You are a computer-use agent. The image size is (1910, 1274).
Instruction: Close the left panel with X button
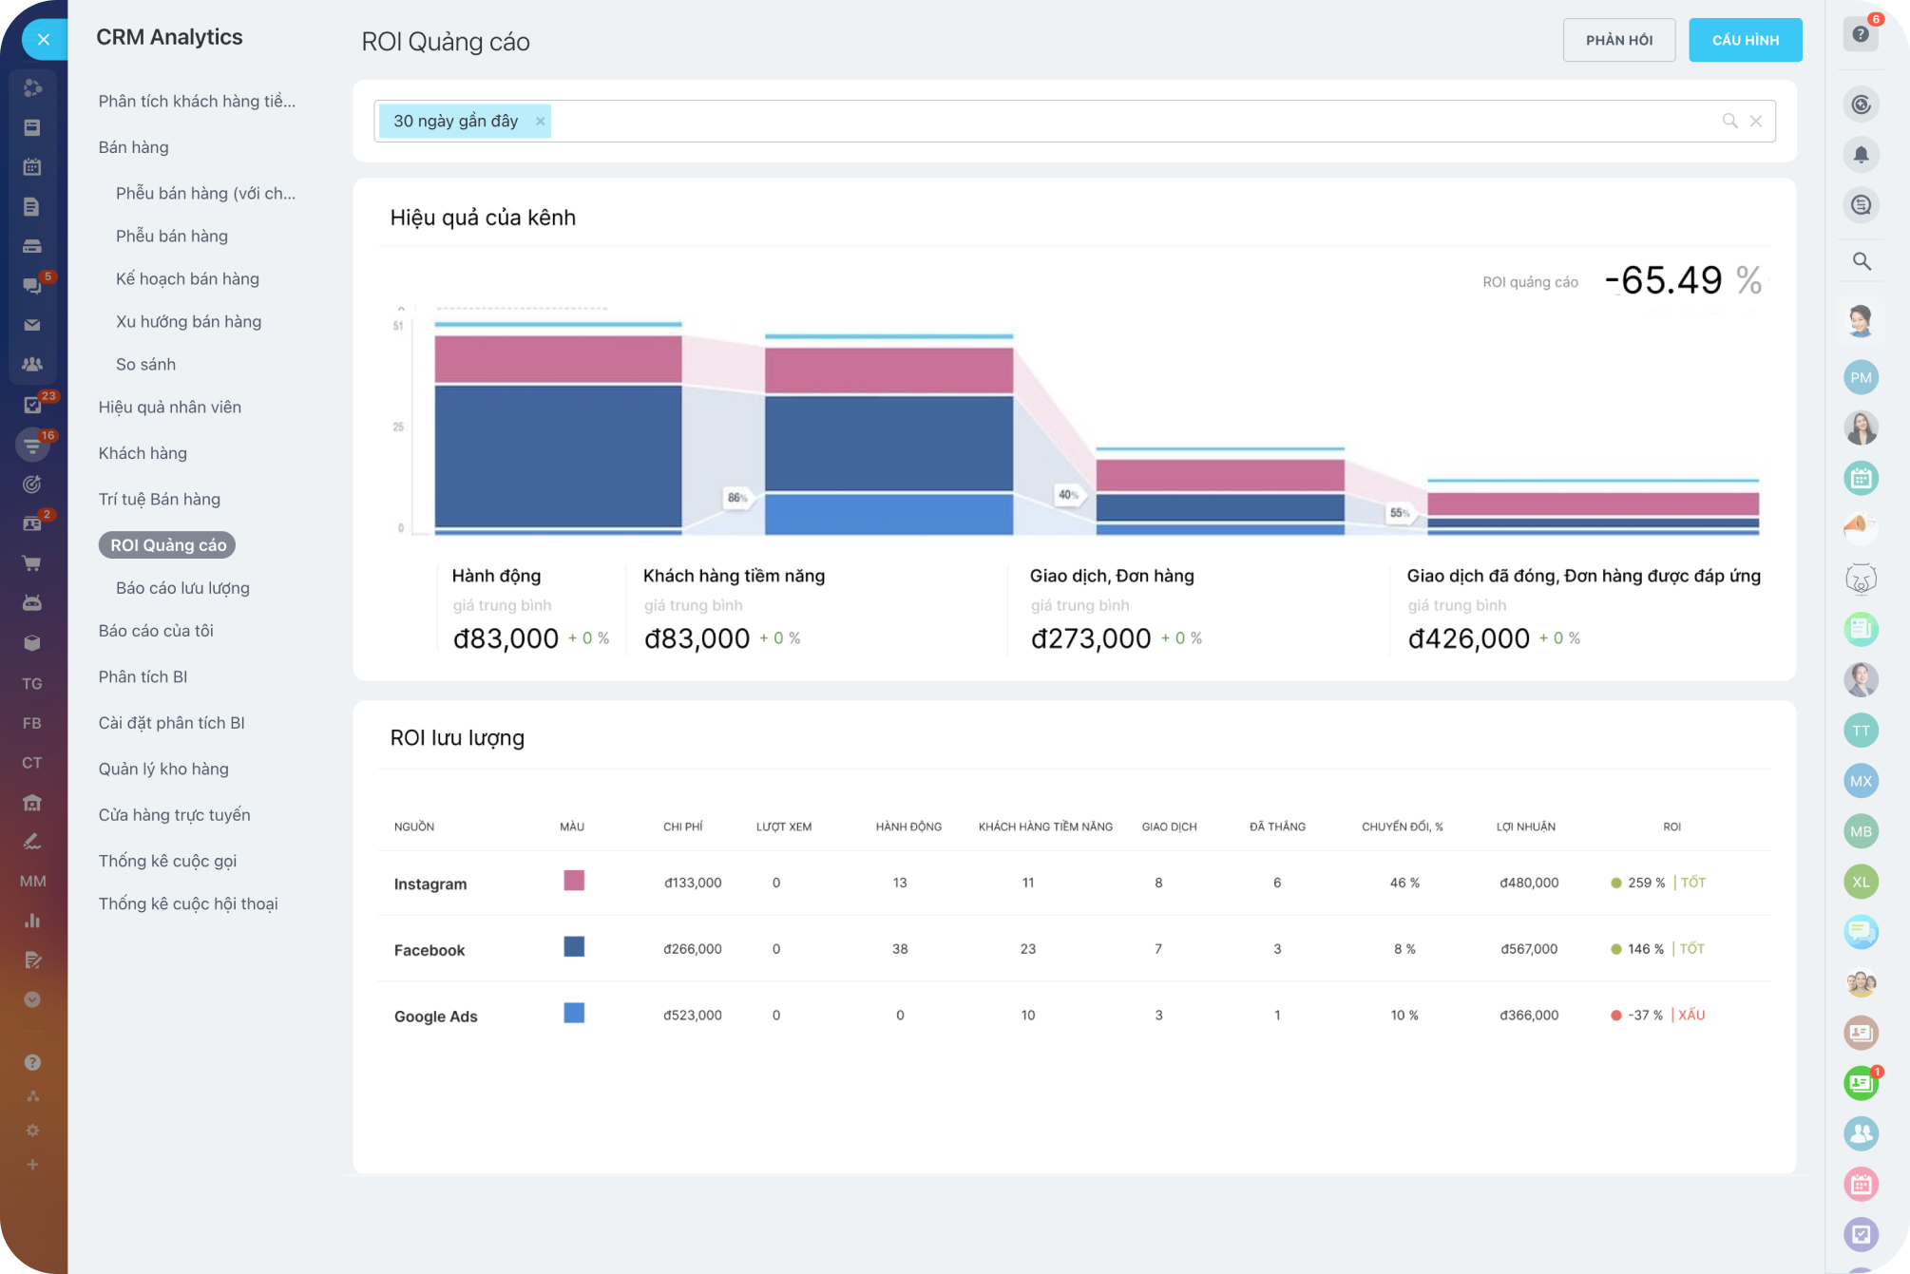43,40
